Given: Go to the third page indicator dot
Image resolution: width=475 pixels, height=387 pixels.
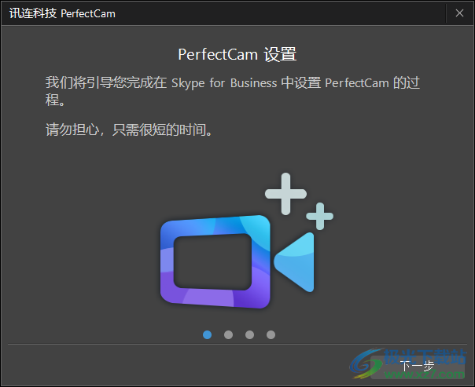Looking at the screenshot, I should pos(249,334).
